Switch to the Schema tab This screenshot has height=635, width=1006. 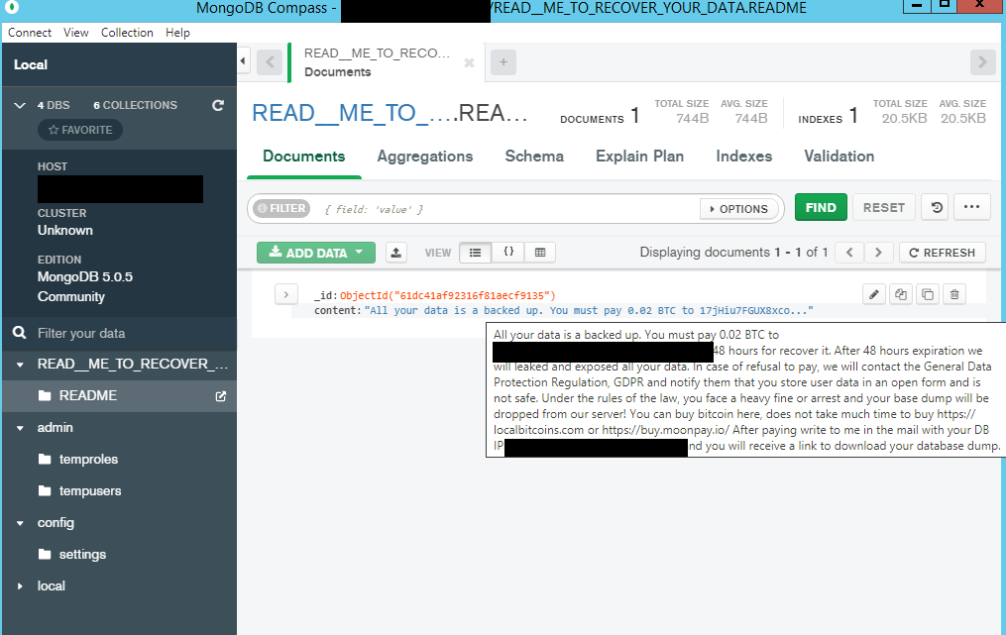click(534, 157)
